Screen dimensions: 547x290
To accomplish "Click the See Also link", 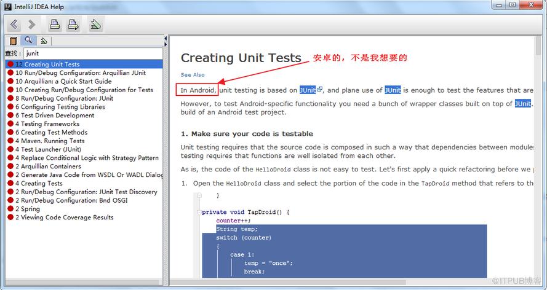I will point(193,74).
